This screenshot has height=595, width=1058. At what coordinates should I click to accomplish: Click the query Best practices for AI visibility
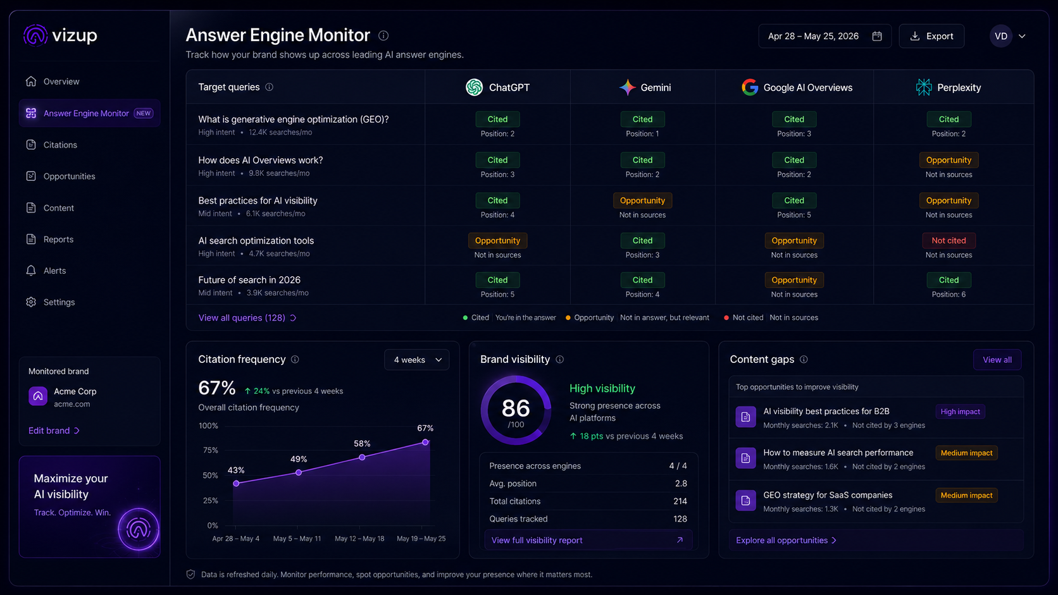[258, 200]
